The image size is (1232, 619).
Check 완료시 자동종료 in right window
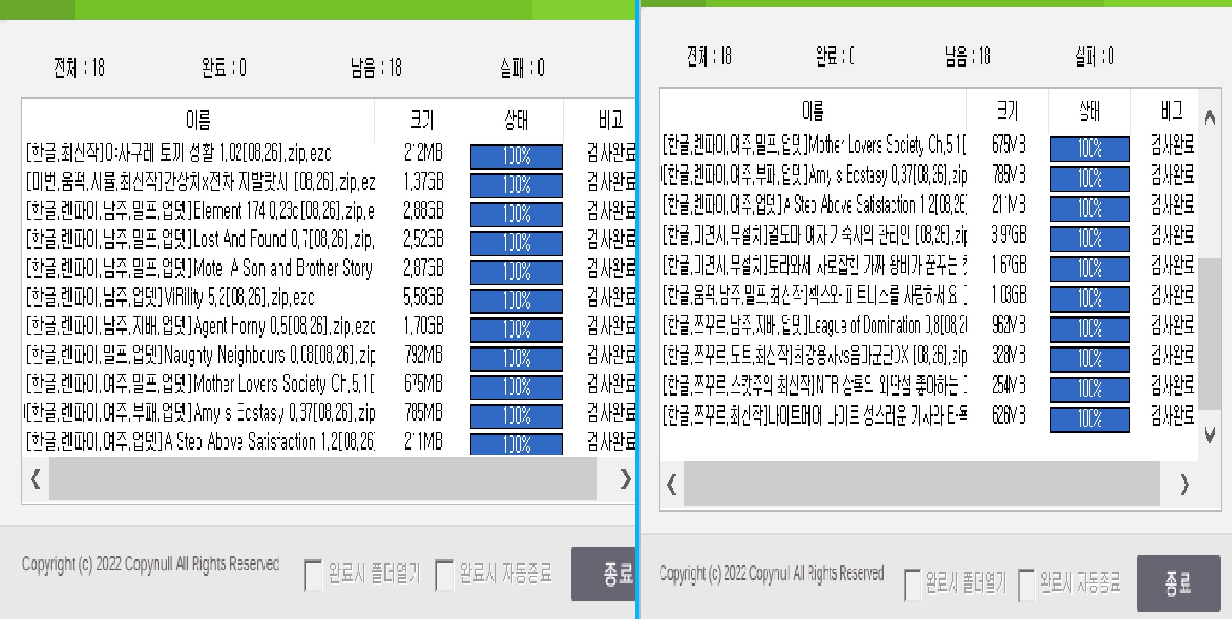click(x=1027, y=585)
